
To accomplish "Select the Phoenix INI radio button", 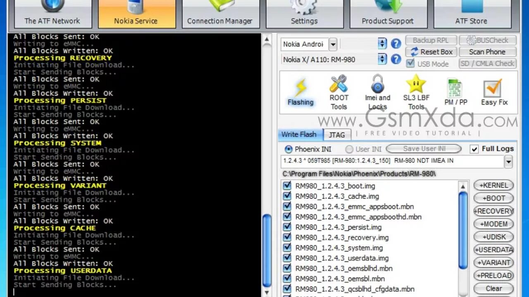I will pyautogui.click(x=288, y=149).
